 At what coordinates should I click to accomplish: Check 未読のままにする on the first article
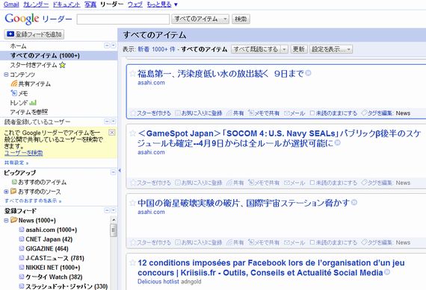tap(312, 113)
